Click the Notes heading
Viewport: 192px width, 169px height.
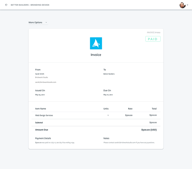[x=106, y=138]
